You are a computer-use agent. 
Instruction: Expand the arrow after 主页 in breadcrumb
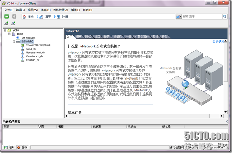pos(37,16)
